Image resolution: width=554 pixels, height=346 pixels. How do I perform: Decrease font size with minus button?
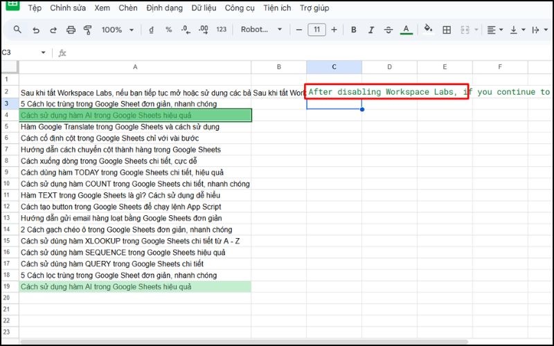[299, 30]
